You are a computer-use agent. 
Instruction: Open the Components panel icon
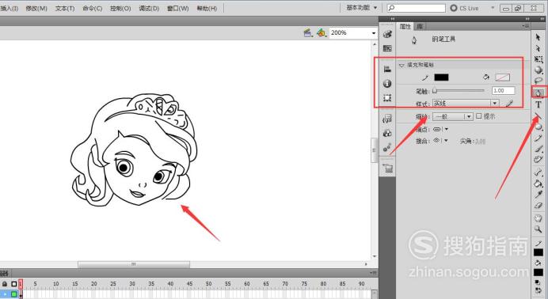pos(387,133)
